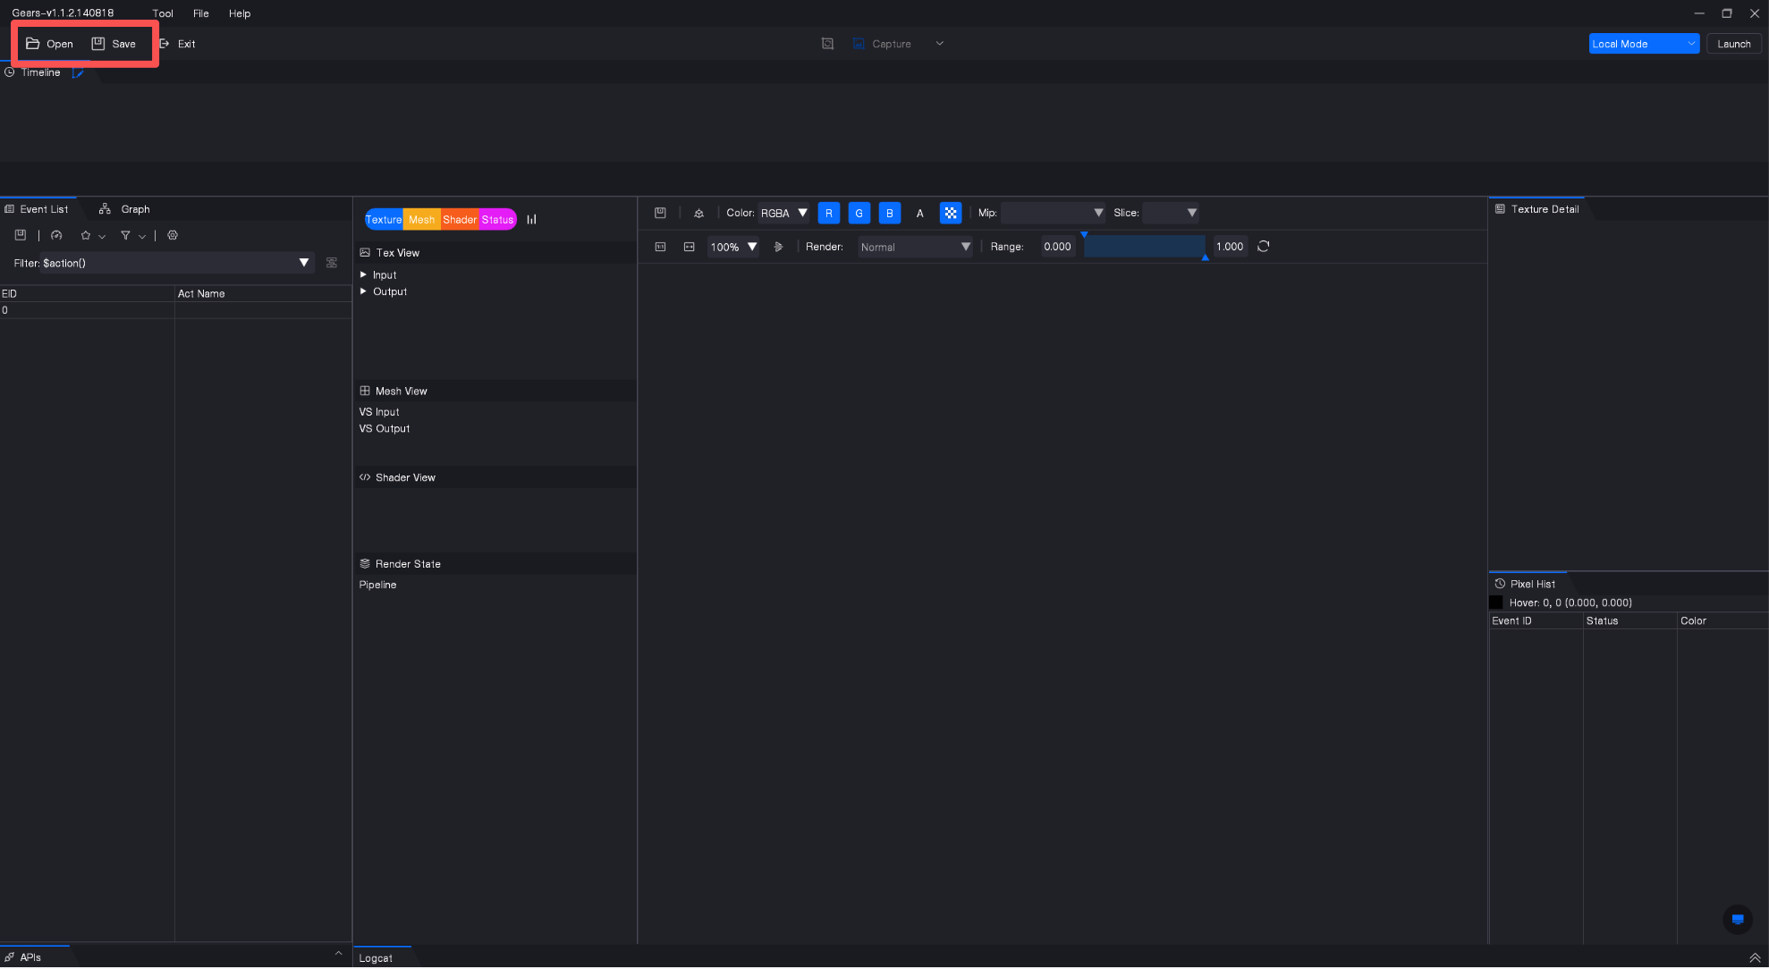The width and height of the screenshot is (1769, 969).
Task: Click the funnel filter icon
Action: [x=125, y=235]
